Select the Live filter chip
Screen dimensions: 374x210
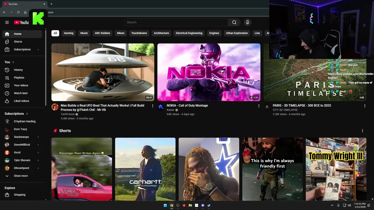click(257, 33)
